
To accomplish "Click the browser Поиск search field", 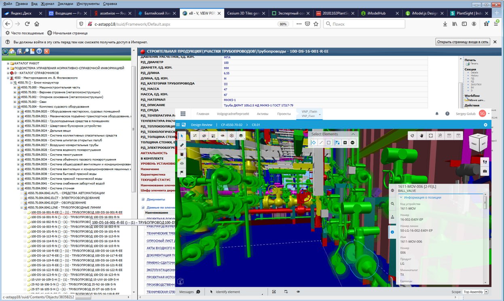I will point(364,24).
